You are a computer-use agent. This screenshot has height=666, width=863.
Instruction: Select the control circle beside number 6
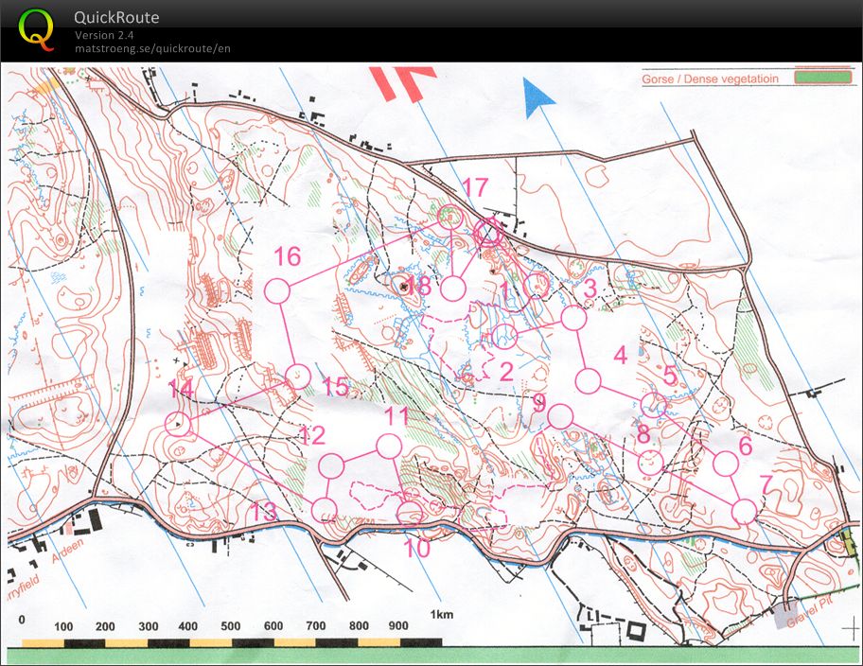point(726,464)
